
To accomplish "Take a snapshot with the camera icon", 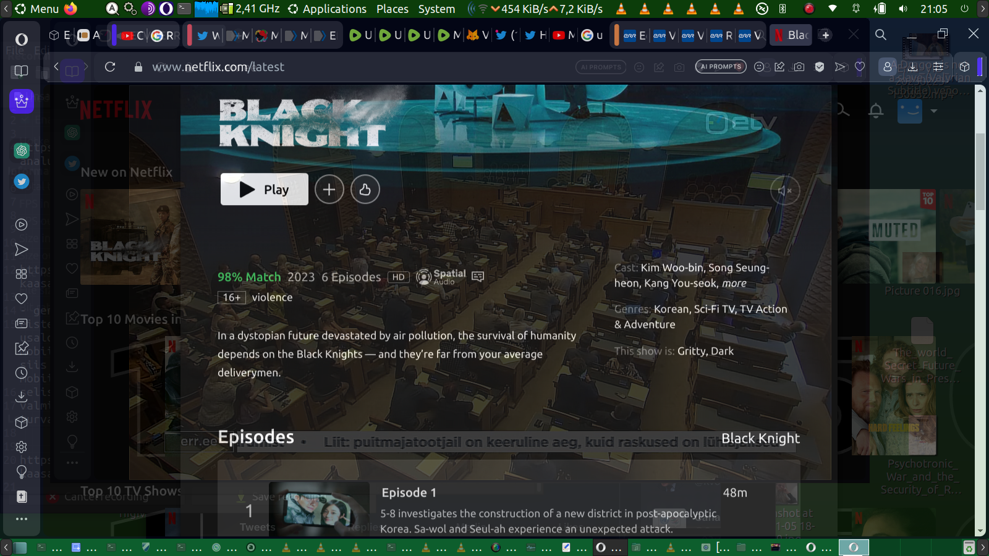I will click(799, 67).
